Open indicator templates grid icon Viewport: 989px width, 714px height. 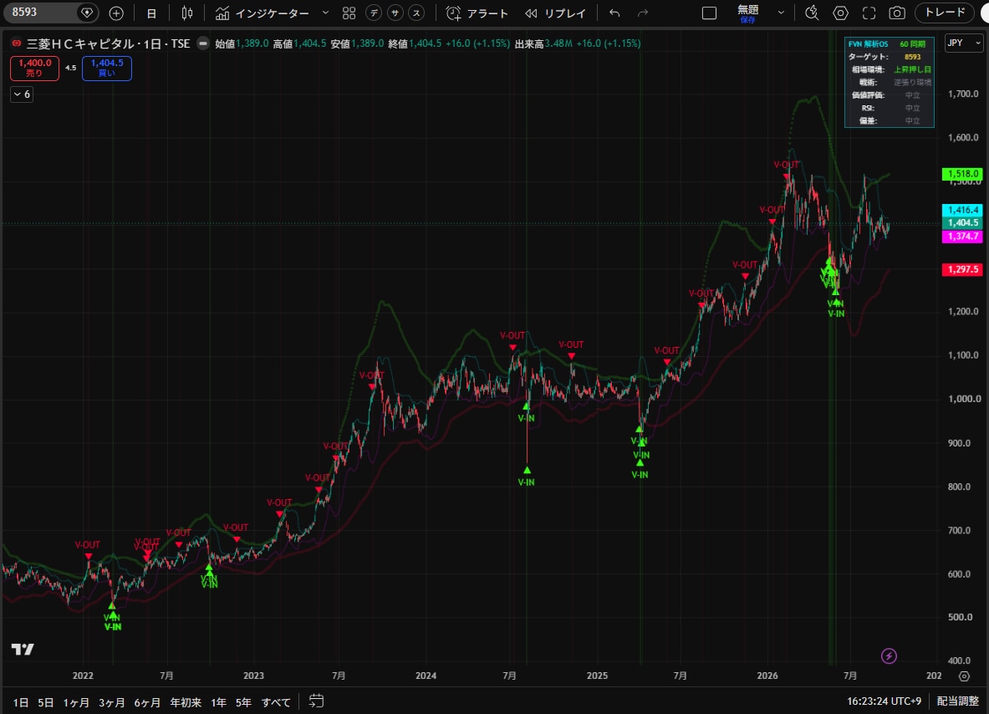(349, 13)
